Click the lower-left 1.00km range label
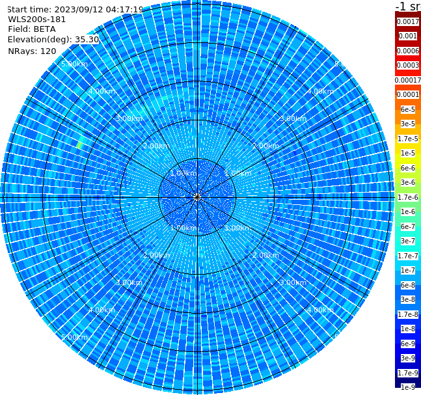This screenshot has height=395, width=421. tap(183, 228)
